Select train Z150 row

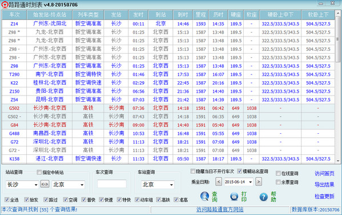(x=168, y=91)
